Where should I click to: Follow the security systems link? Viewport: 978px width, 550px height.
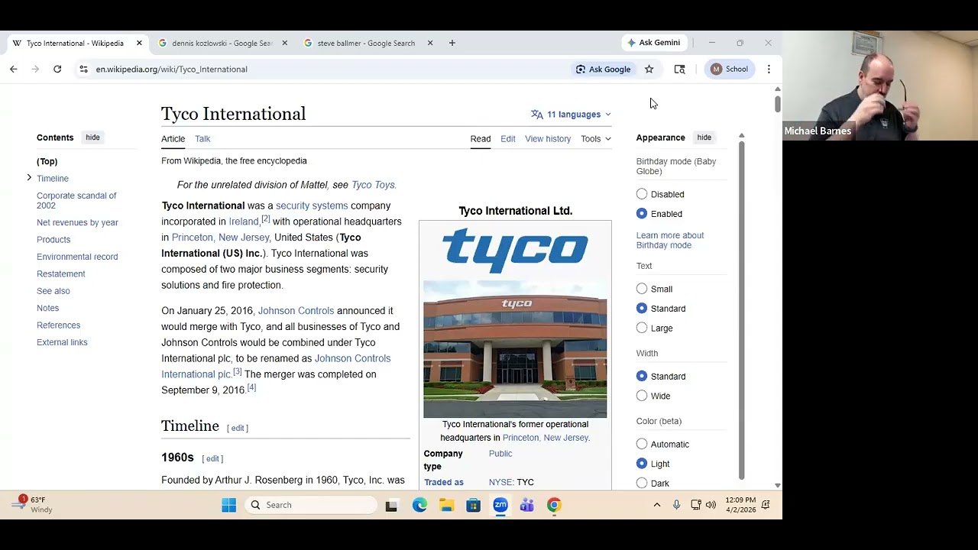click(x=312, y=205)
